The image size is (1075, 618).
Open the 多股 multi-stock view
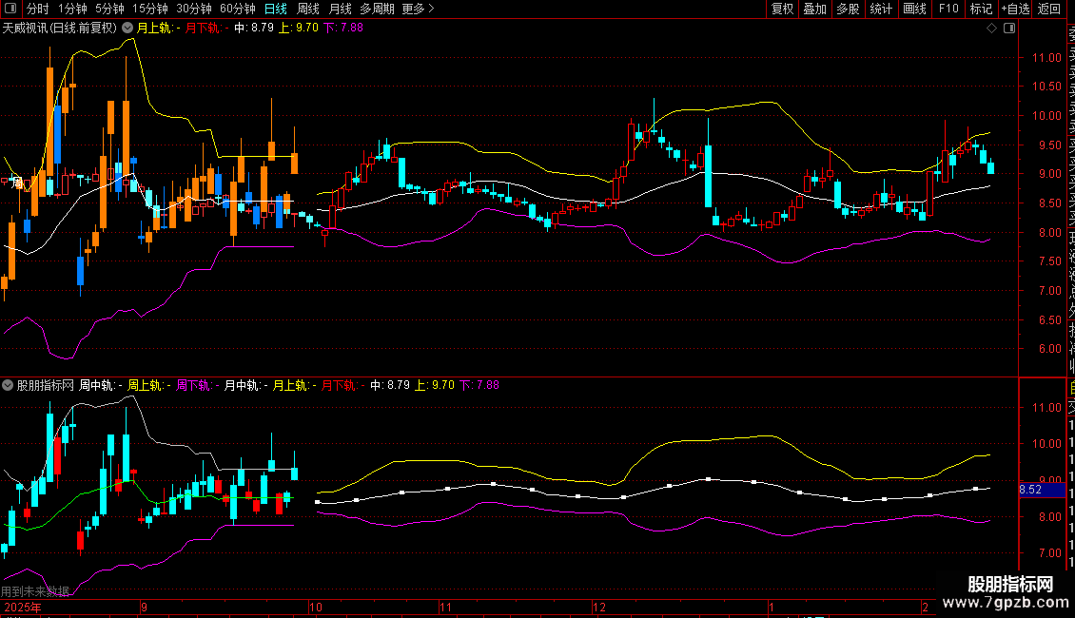848,9
